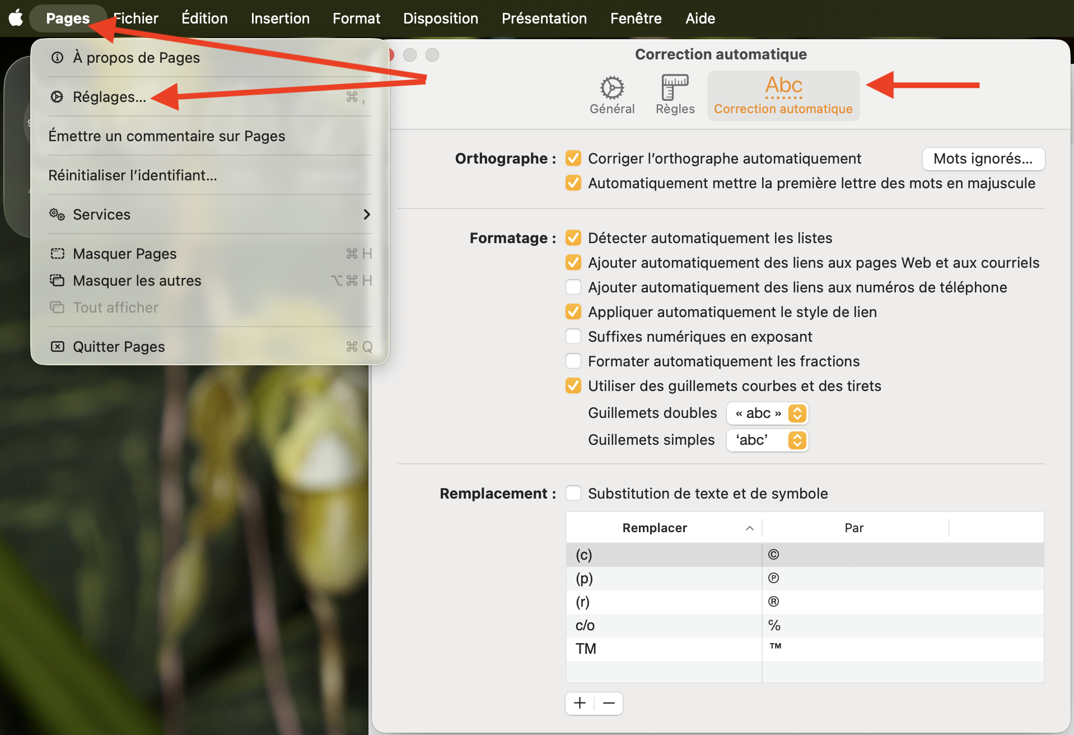Viewport: 1074px width, 735px height.
Task: Choose Émettre un commentaire sur Pages
Action: [x=210, y=136]
